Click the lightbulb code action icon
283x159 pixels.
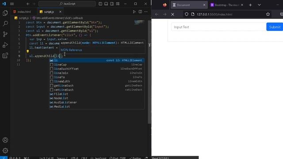point(27,52)
